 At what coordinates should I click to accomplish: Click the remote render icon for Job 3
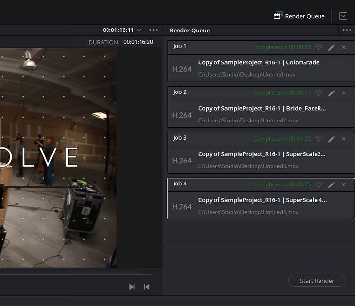(319, 139)
